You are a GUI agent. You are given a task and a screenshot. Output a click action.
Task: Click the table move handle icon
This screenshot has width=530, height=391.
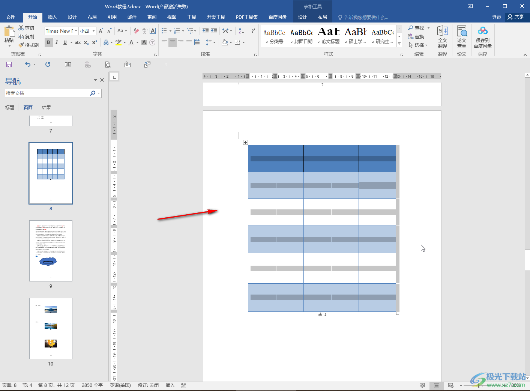pos(245,142)
